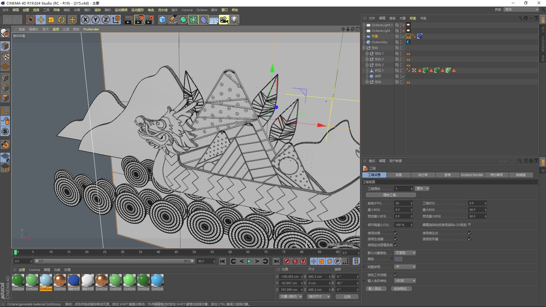Enable render LOD in editor checkbox
The height and width of the screenshot is (307, 546).
point(470,225)
